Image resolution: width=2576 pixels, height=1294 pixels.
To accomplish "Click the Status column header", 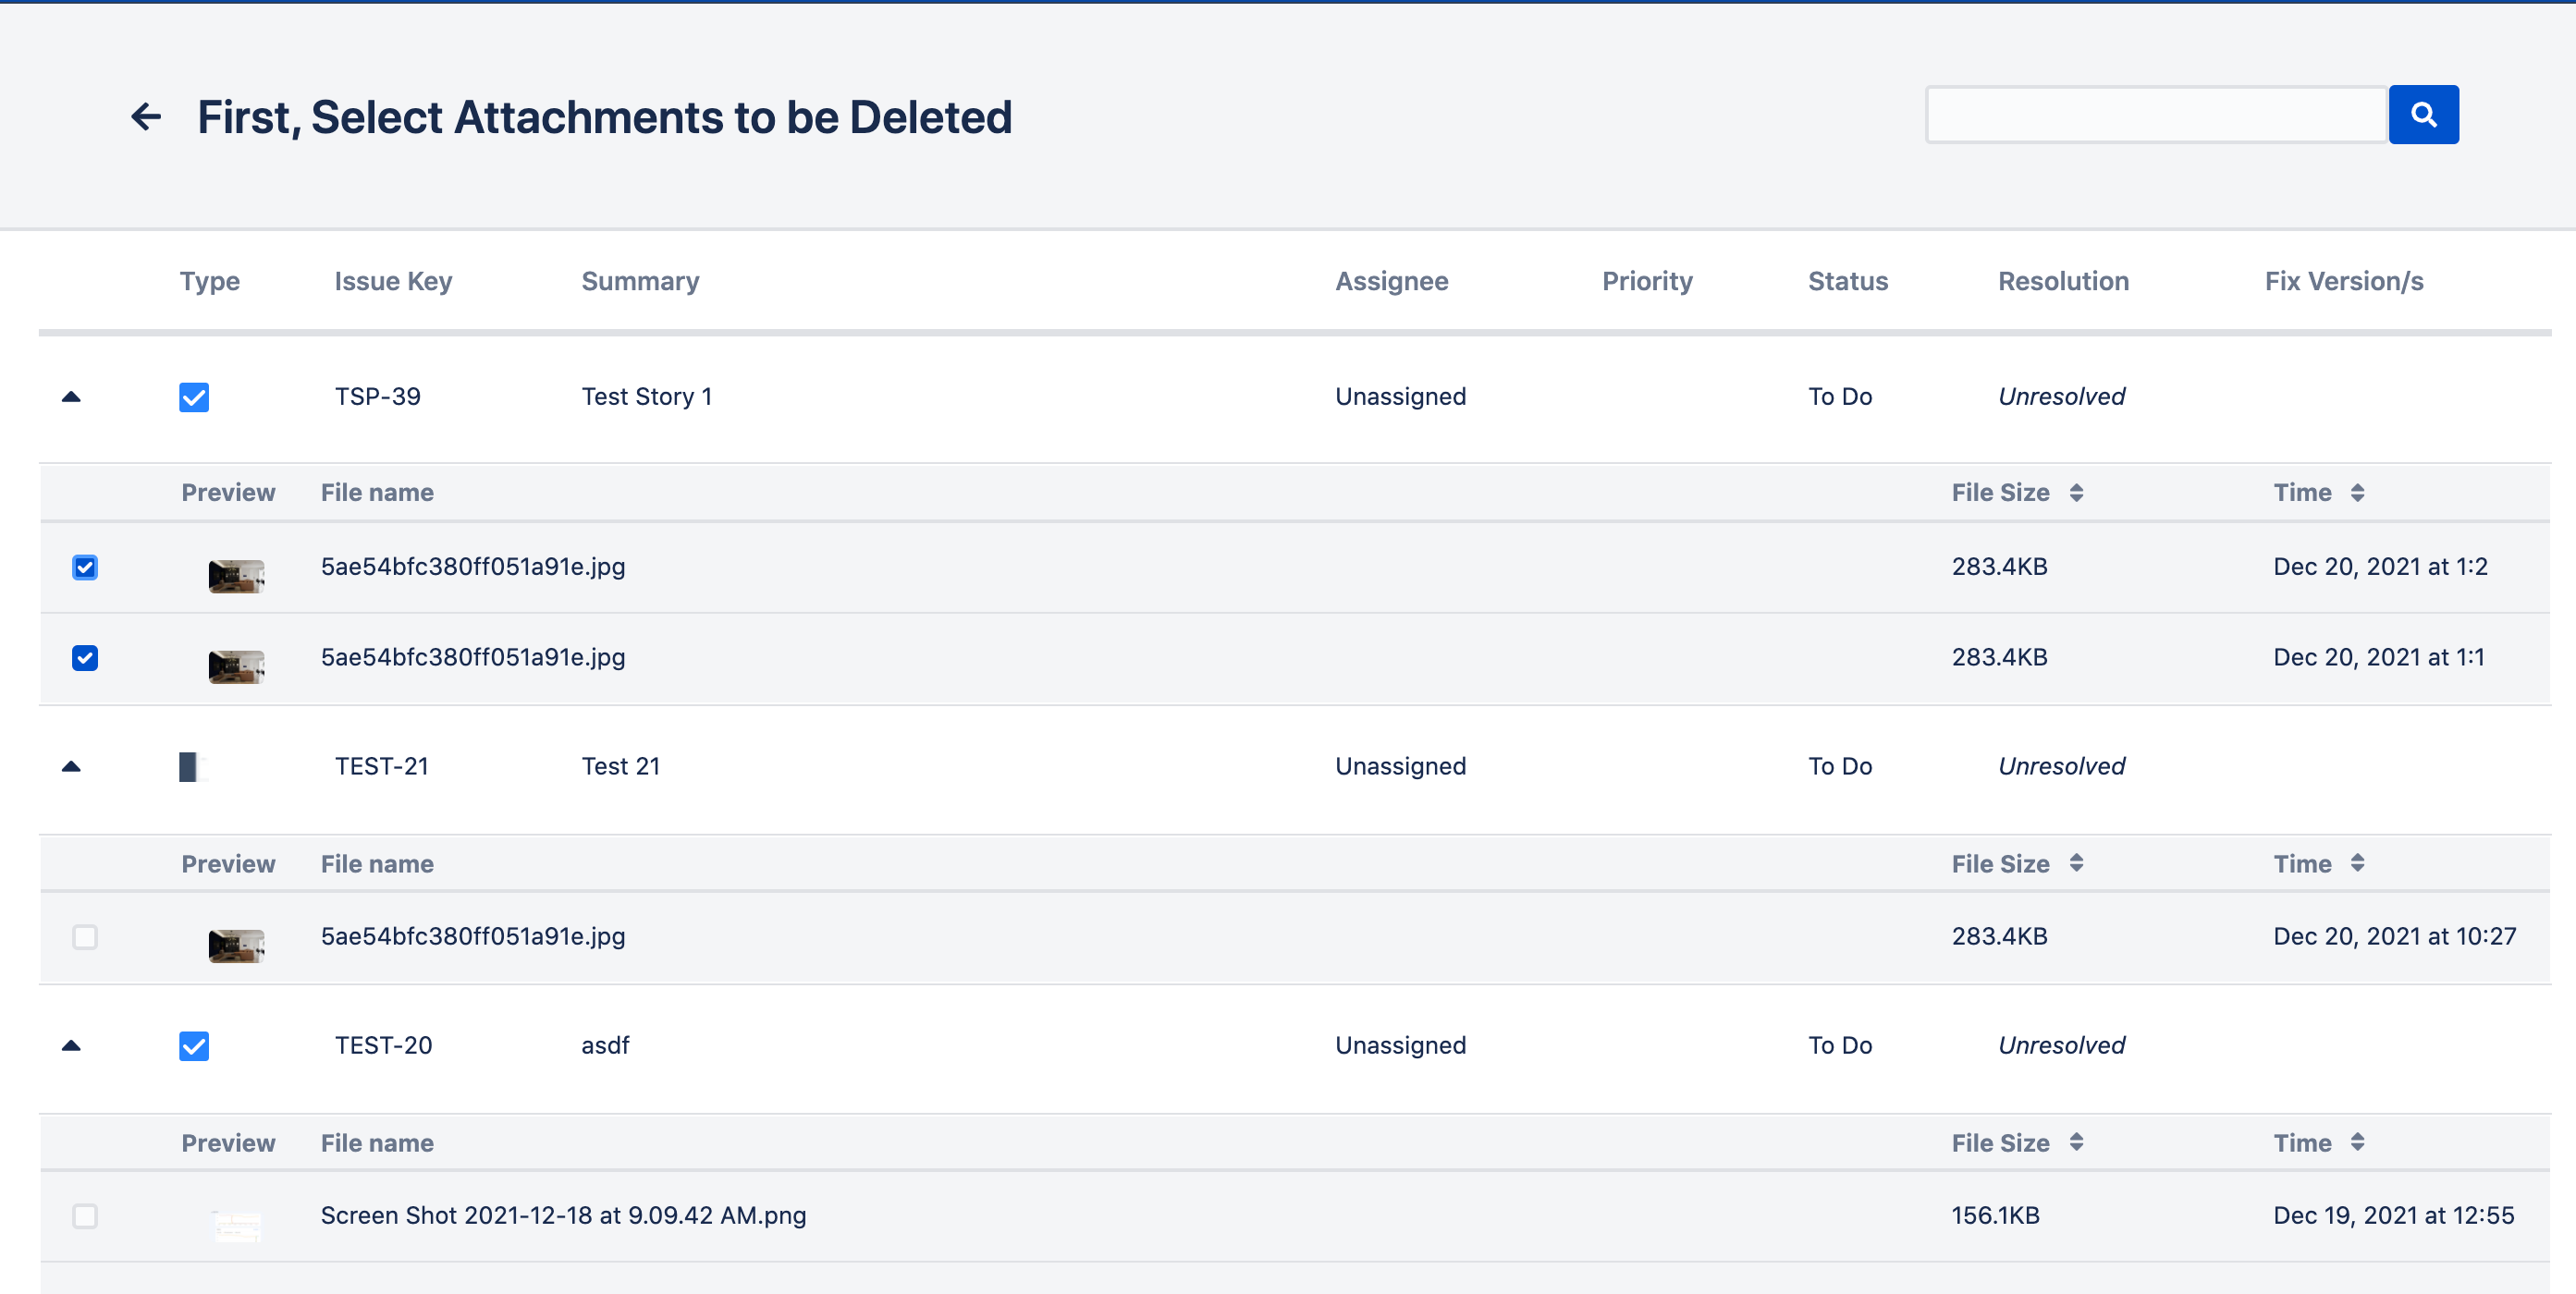I will (1847, 281).
